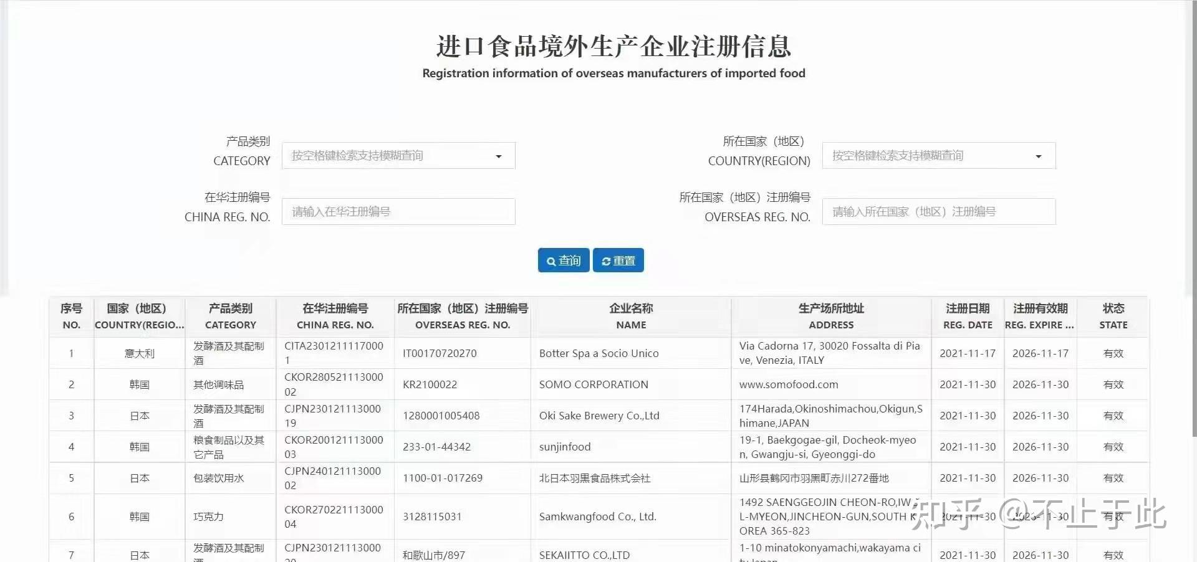
Task: Select the Botter Spa a Socio Unico row
Action: point(598,353)
